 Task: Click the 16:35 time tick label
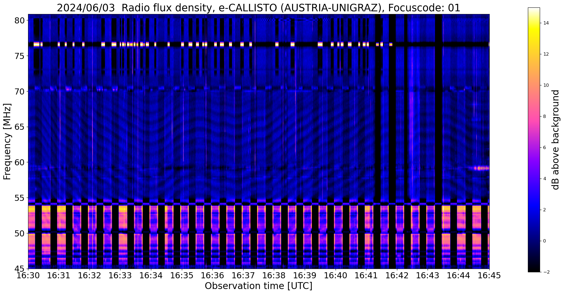click(x=182, y=276)
